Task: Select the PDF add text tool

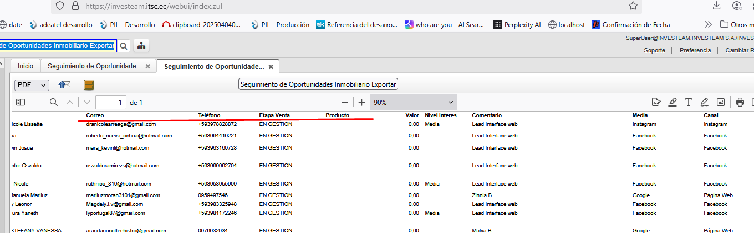Action: coord(689,102)
